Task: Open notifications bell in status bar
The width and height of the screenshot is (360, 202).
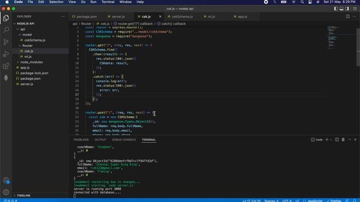Action: pyautogui.click(x=354, y=201)
